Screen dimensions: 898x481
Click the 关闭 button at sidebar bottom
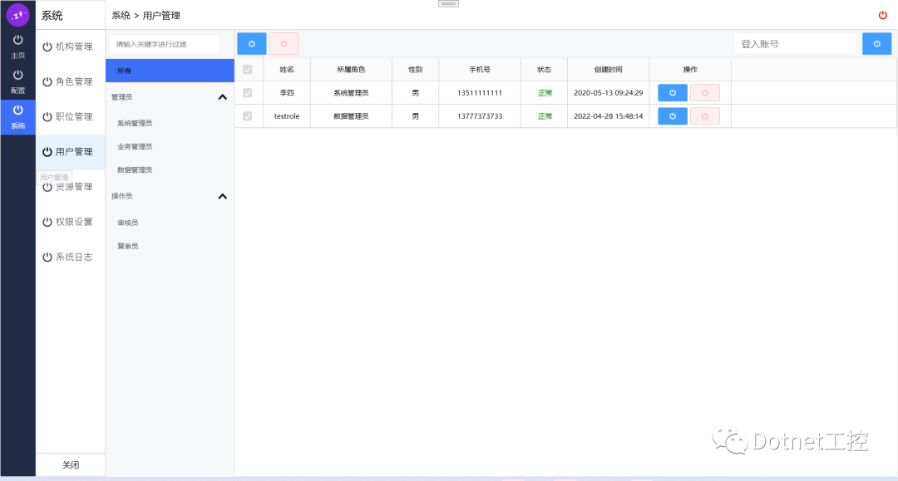coord(71,465)
